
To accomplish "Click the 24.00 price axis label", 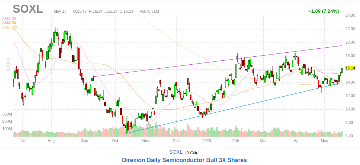I will point(350,15).
